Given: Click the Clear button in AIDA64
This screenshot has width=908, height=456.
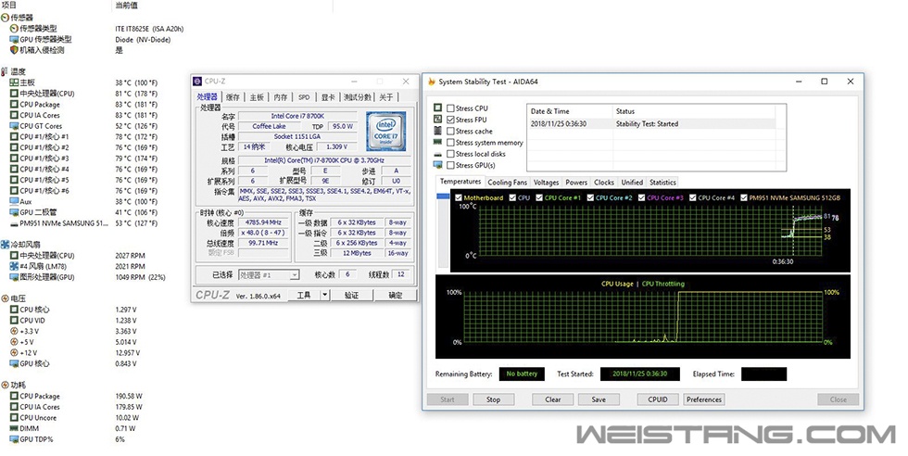Looking at the screenshot, I should (553, 399).
